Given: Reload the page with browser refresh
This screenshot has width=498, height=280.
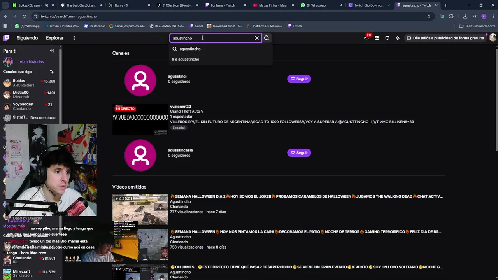Looking at the screenshot, I should (x=24, y=16).
